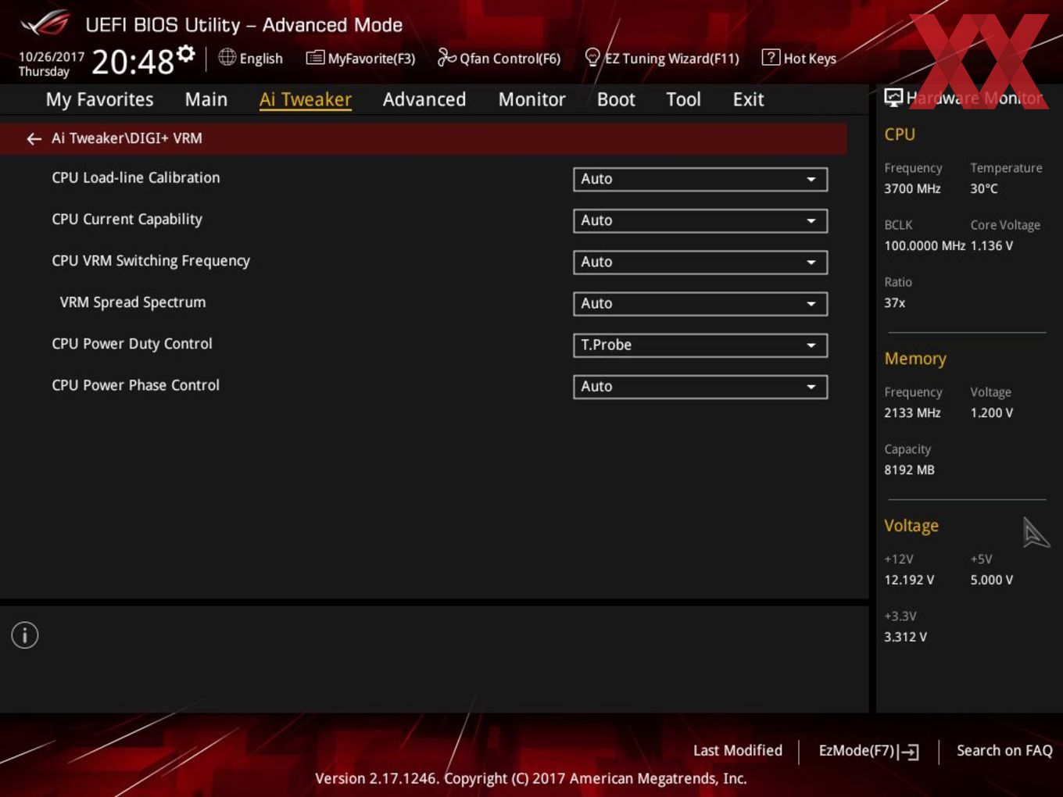Click the info circle icon in help panel

point(25,635)
